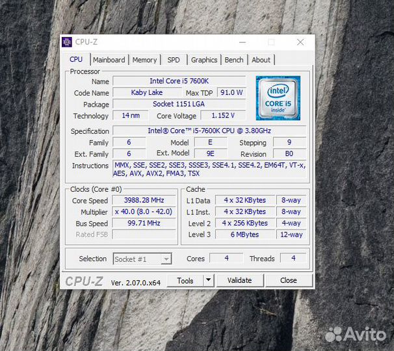Open the Socket #1 selection dropdown

tap(142, 259)
